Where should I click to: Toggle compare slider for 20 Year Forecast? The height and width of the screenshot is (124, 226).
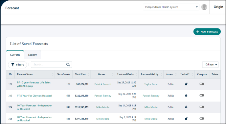pos(202,118)
